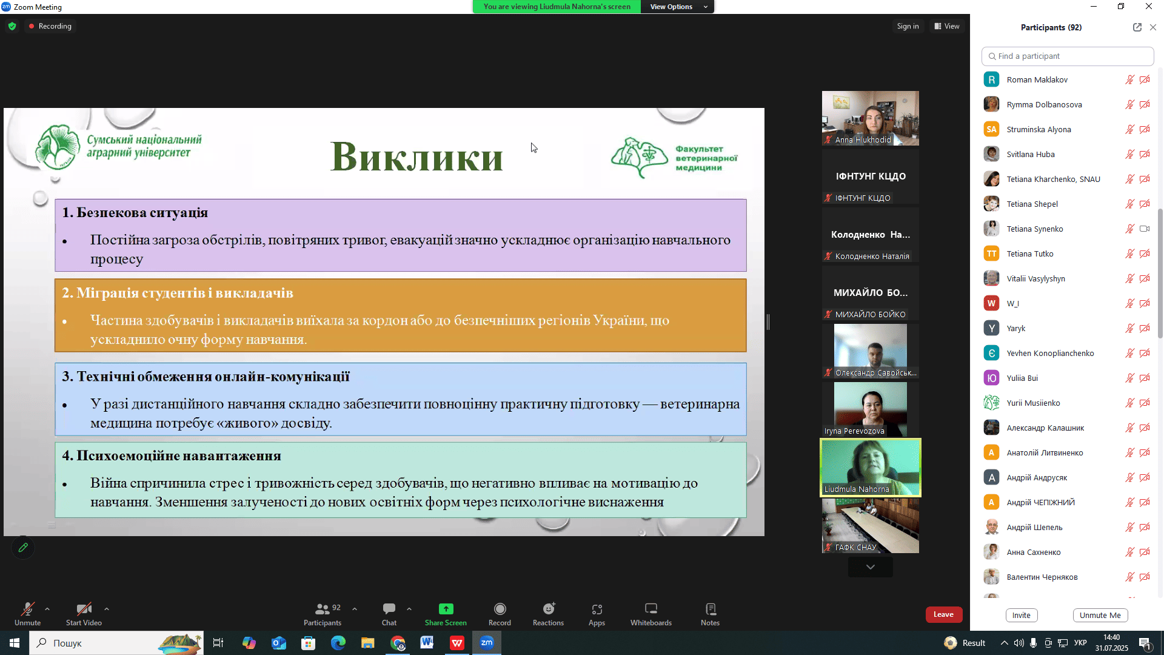
Task: Click the Unmute microphone button
Action: tap(28, 614)
